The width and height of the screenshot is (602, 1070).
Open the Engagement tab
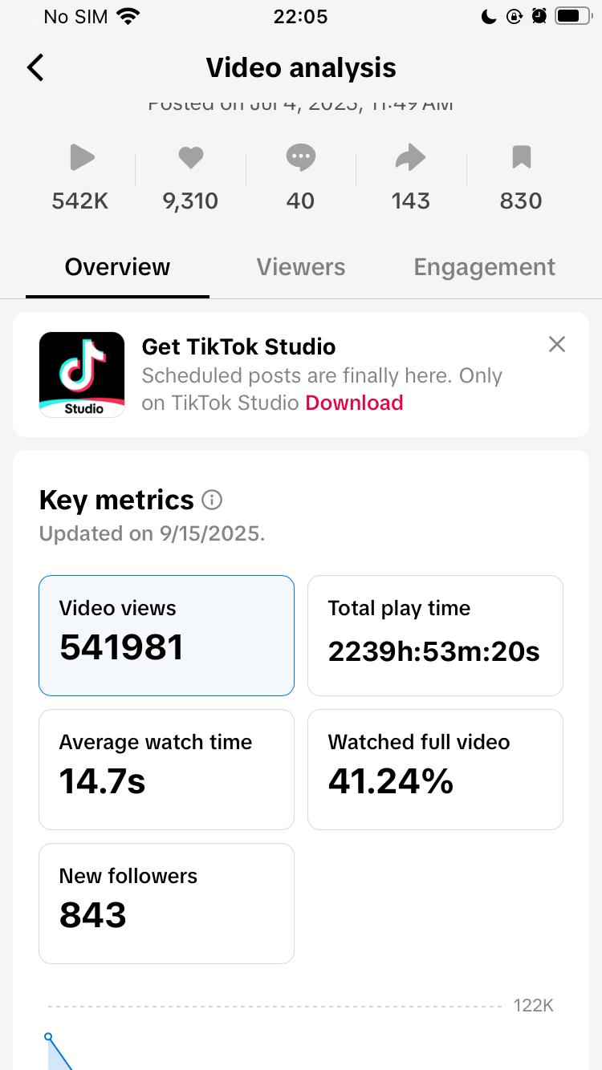(x=484, y=267)
